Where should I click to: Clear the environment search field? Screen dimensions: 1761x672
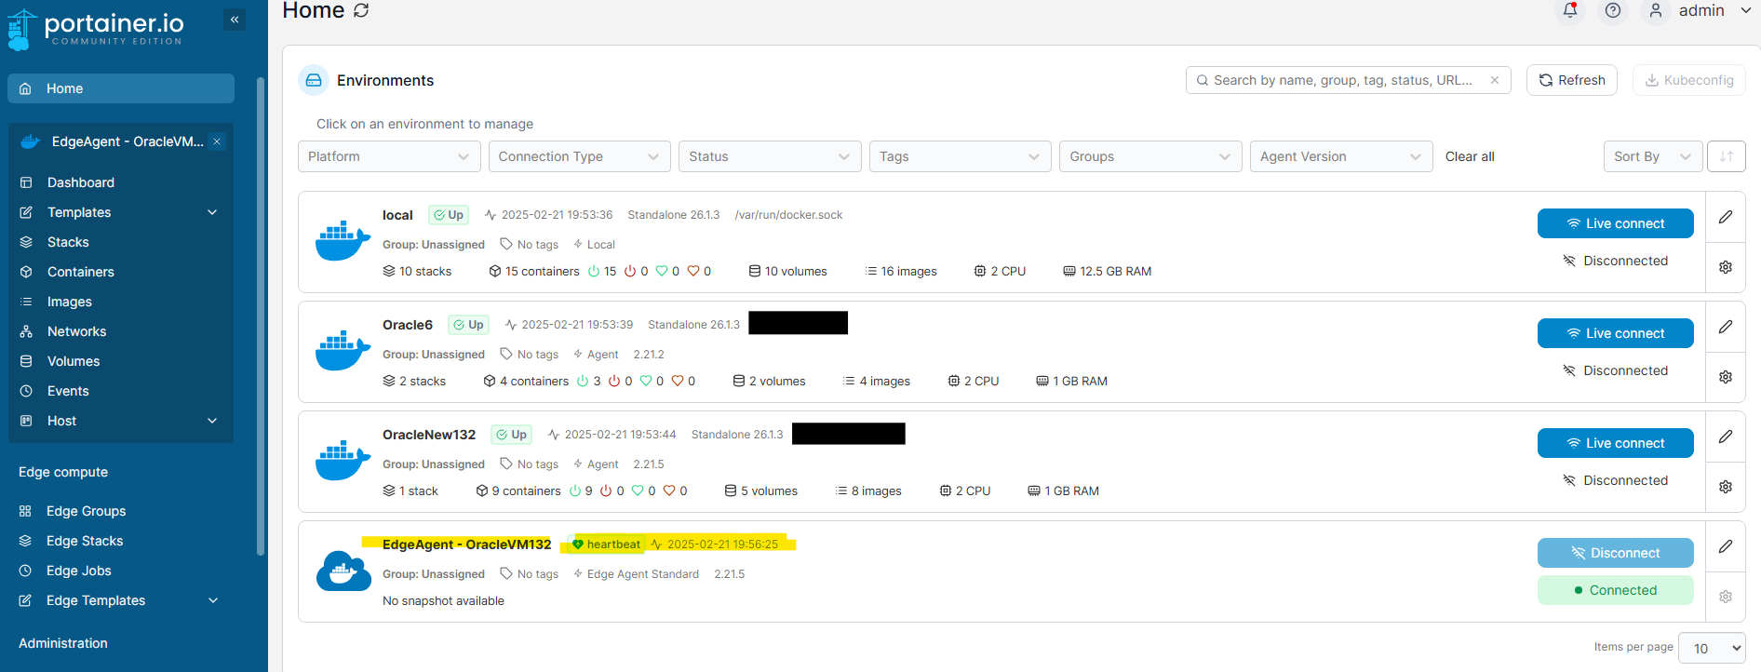point(1494,80)
